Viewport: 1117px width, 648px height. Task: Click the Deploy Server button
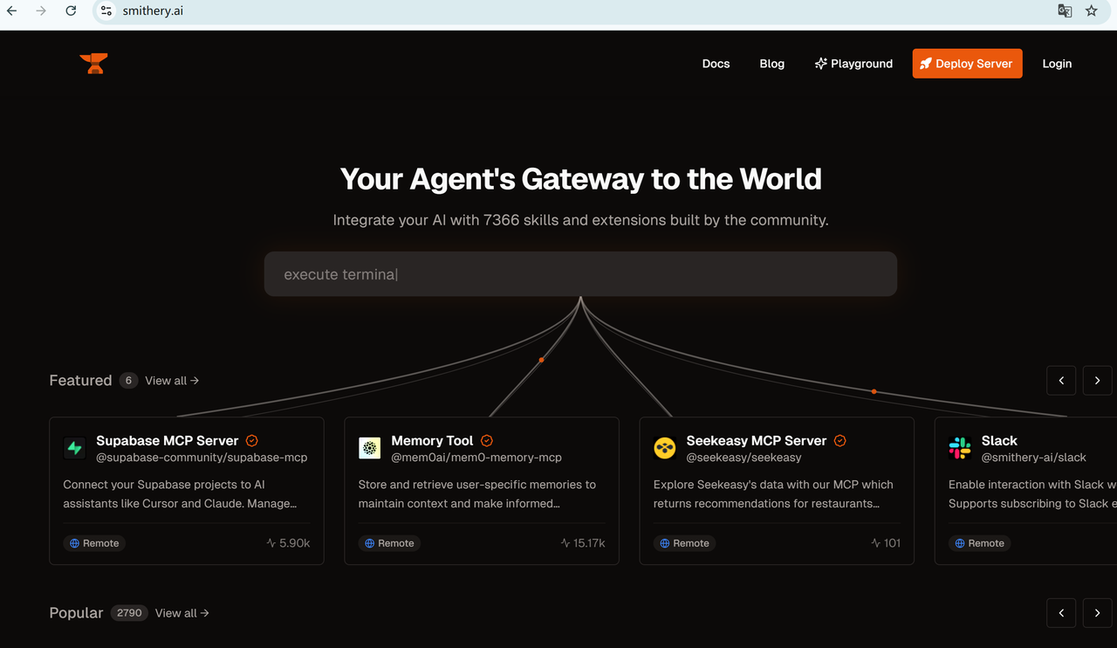(967, 64)
